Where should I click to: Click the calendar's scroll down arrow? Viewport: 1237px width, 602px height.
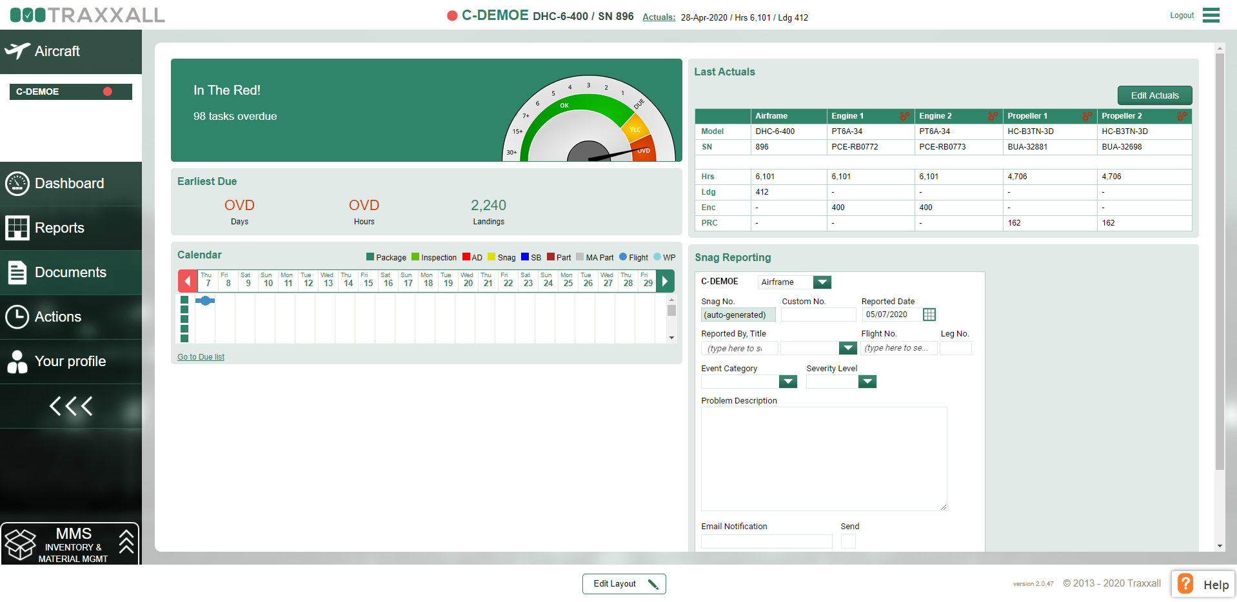pos(671,338)
